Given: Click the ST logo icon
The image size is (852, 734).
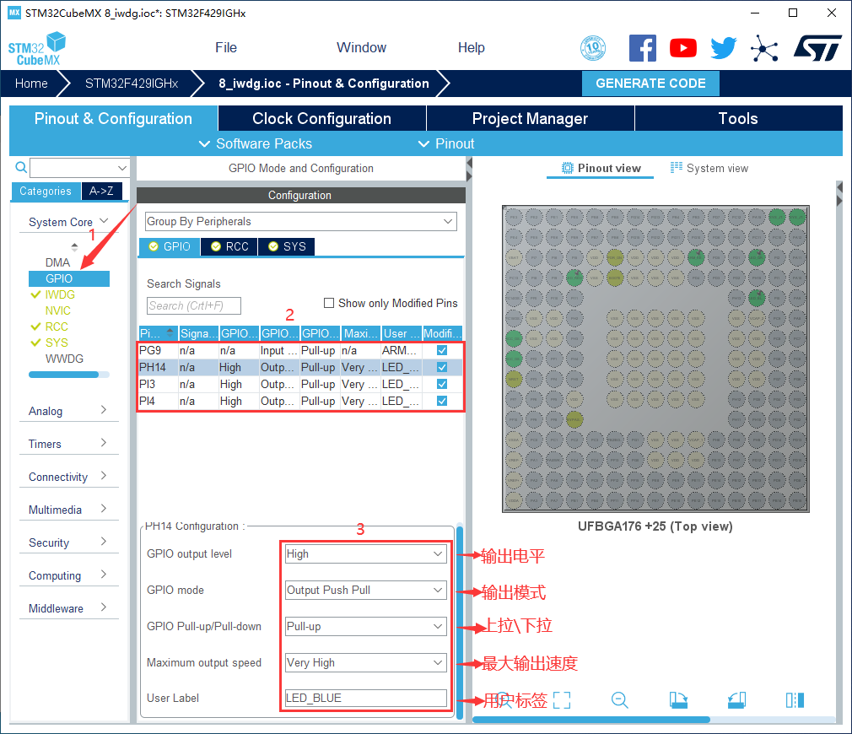Looking at the screenshot, I should tap(817, 48).
